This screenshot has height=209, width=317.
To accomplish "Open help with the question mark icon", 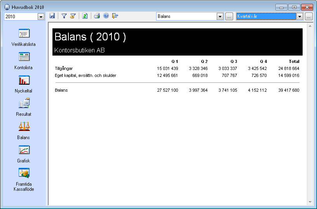I will tap(106, 16).
